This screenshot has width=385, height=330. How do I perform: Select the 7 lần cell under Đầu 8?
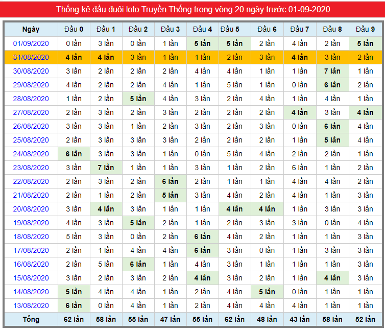332,71
